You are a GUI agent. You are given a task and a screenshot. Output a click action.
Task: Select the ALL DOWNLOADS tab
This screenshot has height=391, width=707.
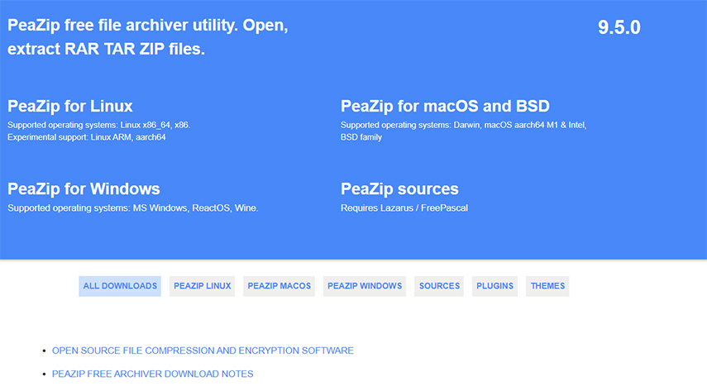tap(120, 286)
